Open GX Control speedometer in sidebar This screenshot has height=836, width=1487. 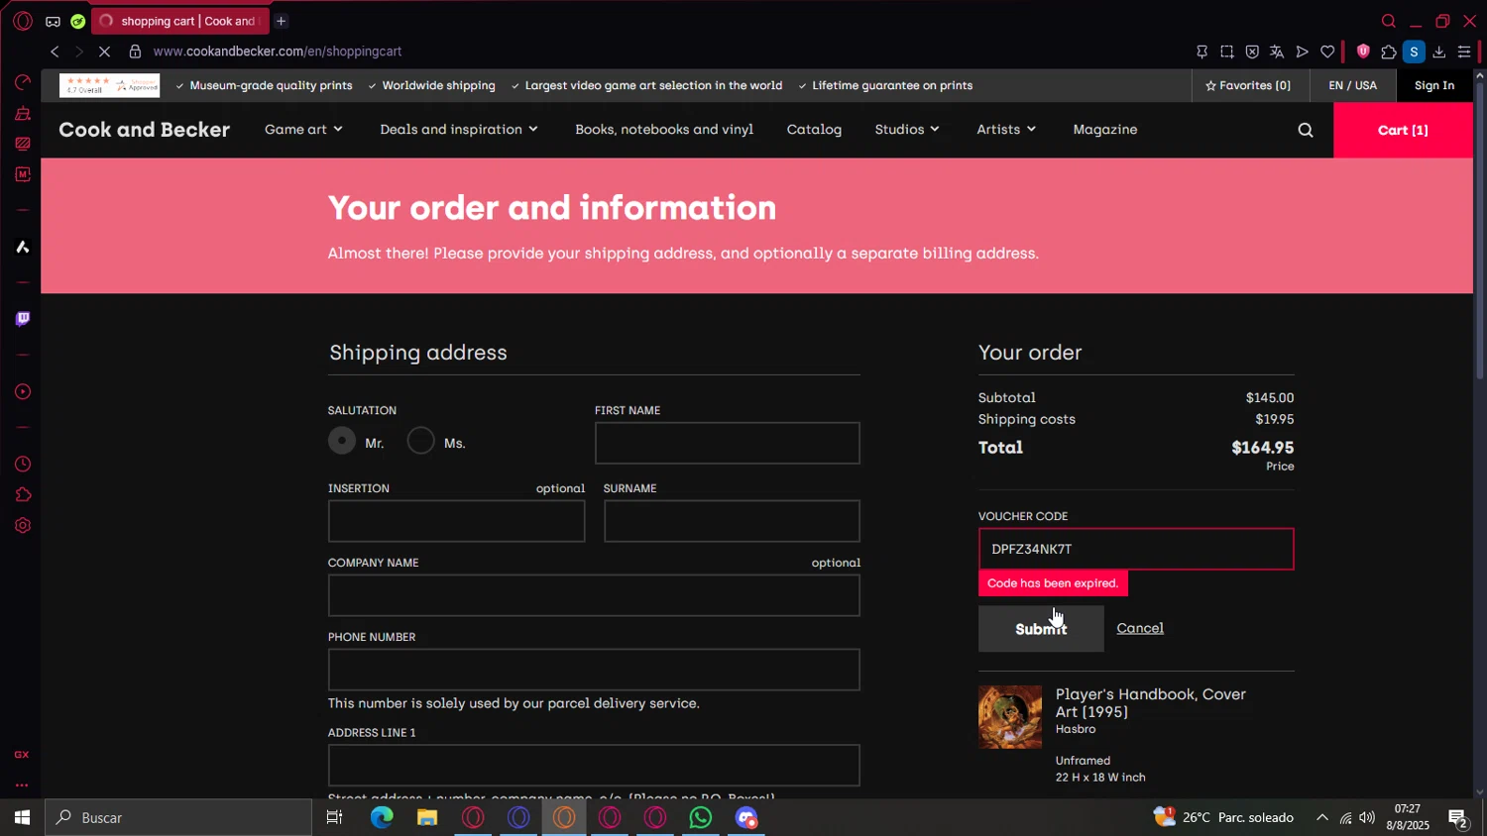pyautogui.click(x=22, y=82)
